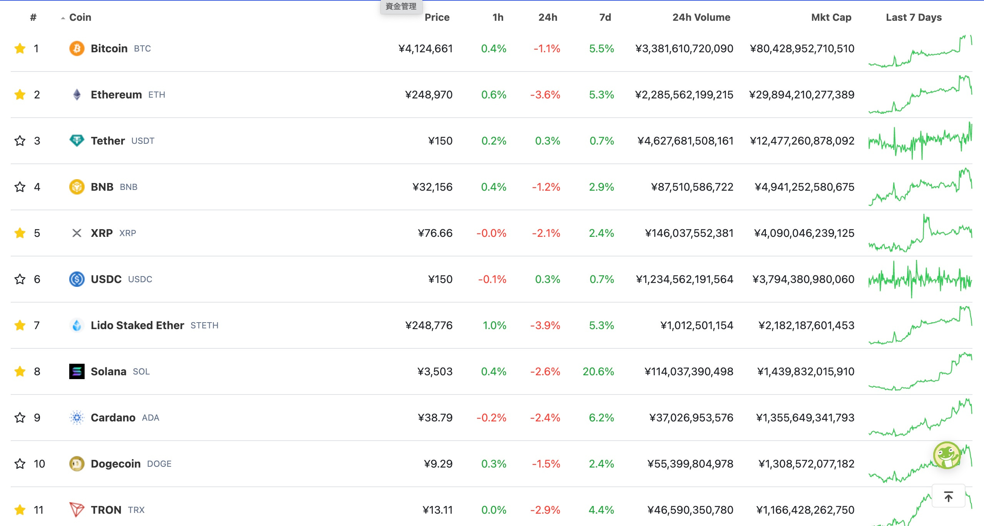Click the Dogecoin logo icon
984x526 pixels.
pos(77,464)
